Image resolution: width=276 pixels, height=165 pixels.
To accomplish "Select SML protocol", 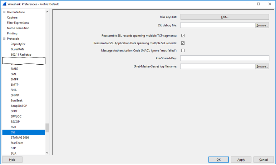I will pyautogui.click(x=14, y=74).
